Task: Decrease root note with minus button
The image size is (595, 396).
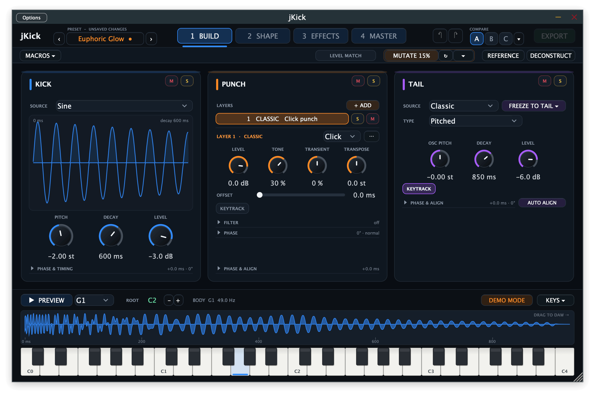Action: pos(169,300)
